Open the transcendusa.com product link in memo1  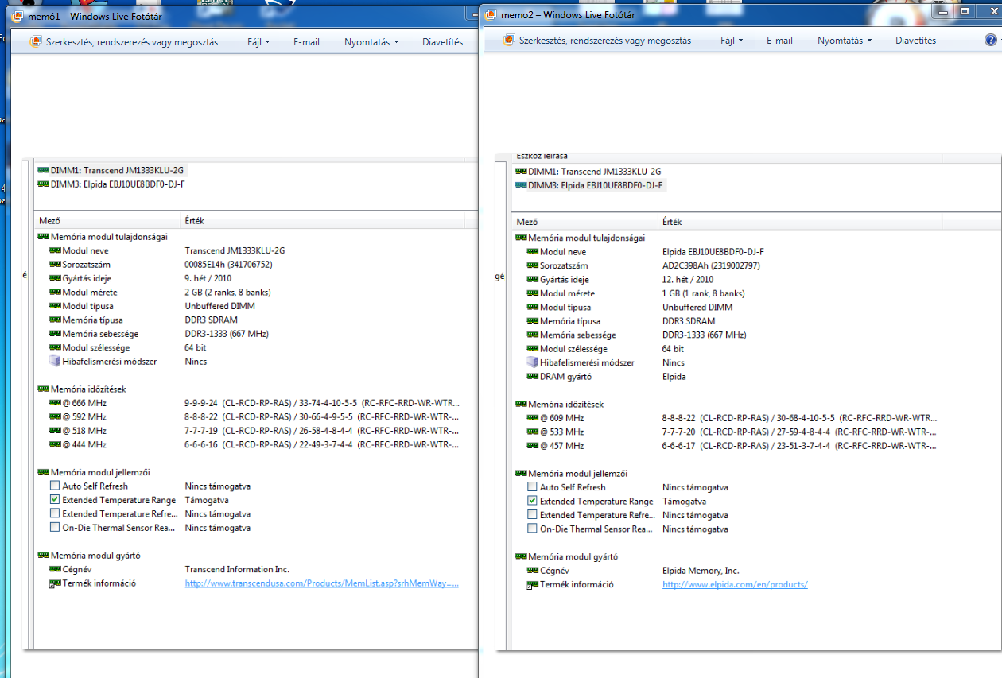[x=322, y=583]
